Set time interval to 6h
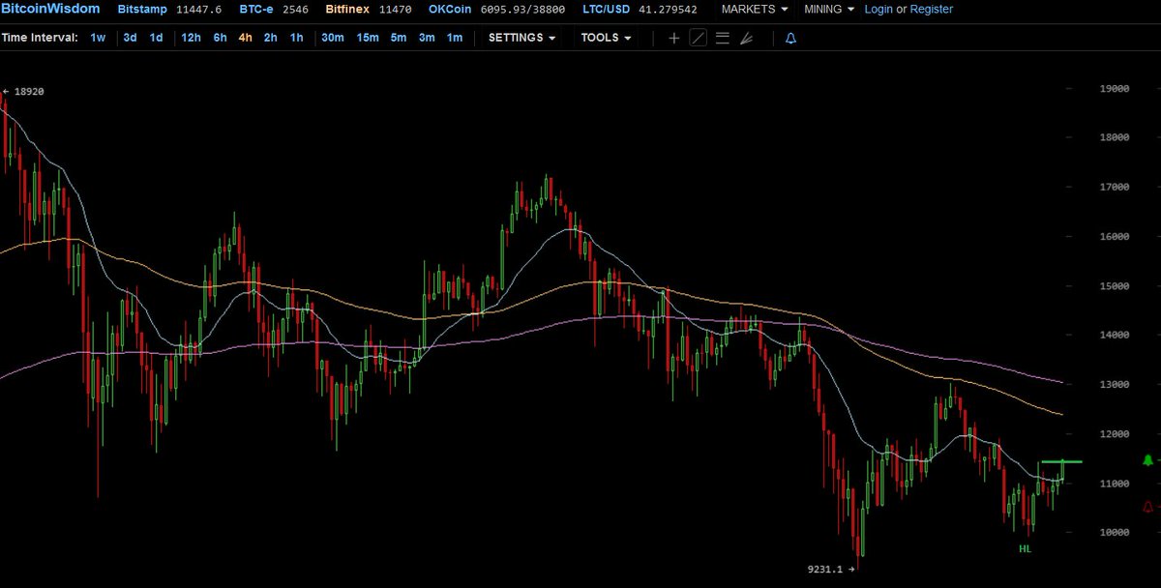This screenshot has width=1161, height=588. [x=220, y=38]
